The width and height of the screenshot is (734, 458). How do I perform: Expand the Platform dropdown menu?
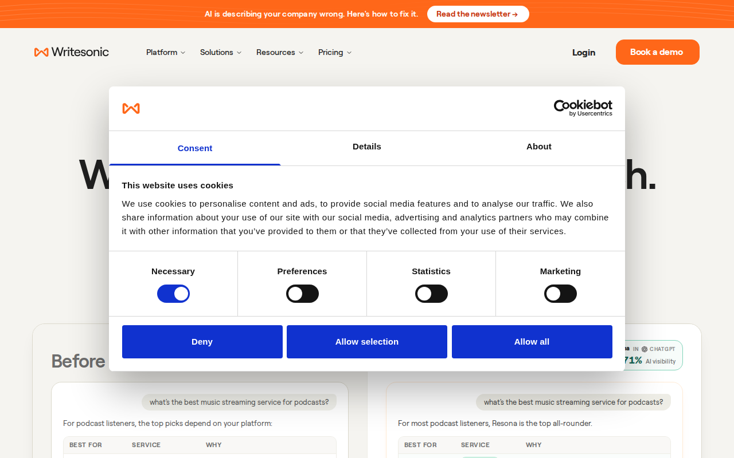(x=166, y=52)
